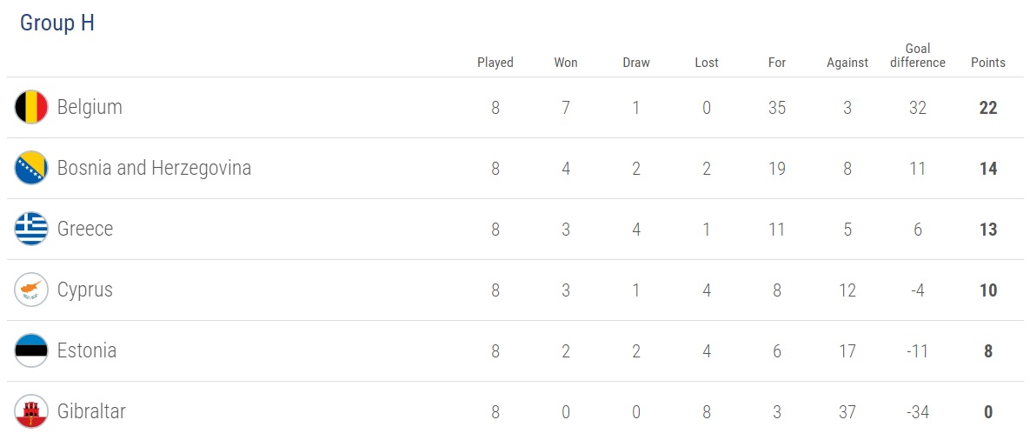Open the Gibraltar team link

pos(91,412)
